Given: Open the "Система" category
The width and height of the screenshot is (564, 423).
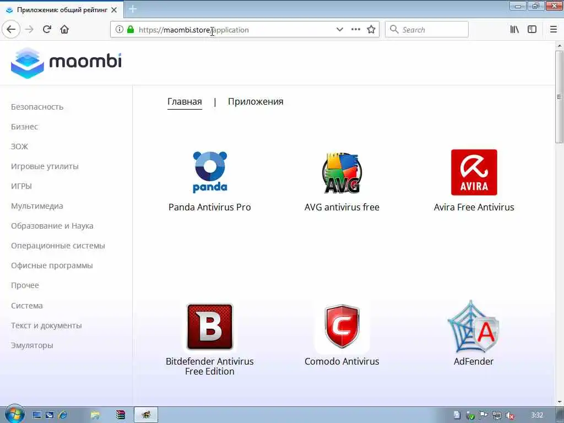Looking at the screenshot, I should (26, 305).
